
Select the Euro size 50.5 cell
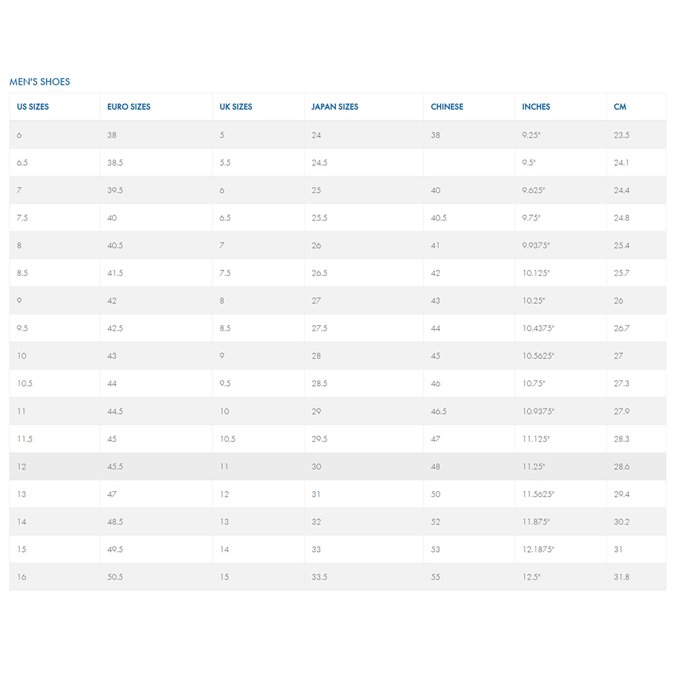coord(156,576)
